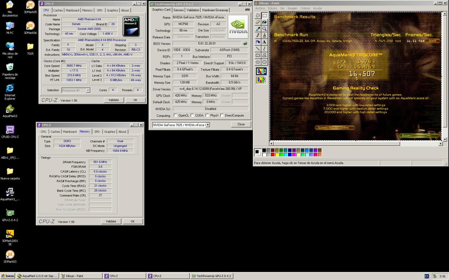Click the BIOS Version field 5.61.32.28.01
449x280 pixels.
[207, 43]
